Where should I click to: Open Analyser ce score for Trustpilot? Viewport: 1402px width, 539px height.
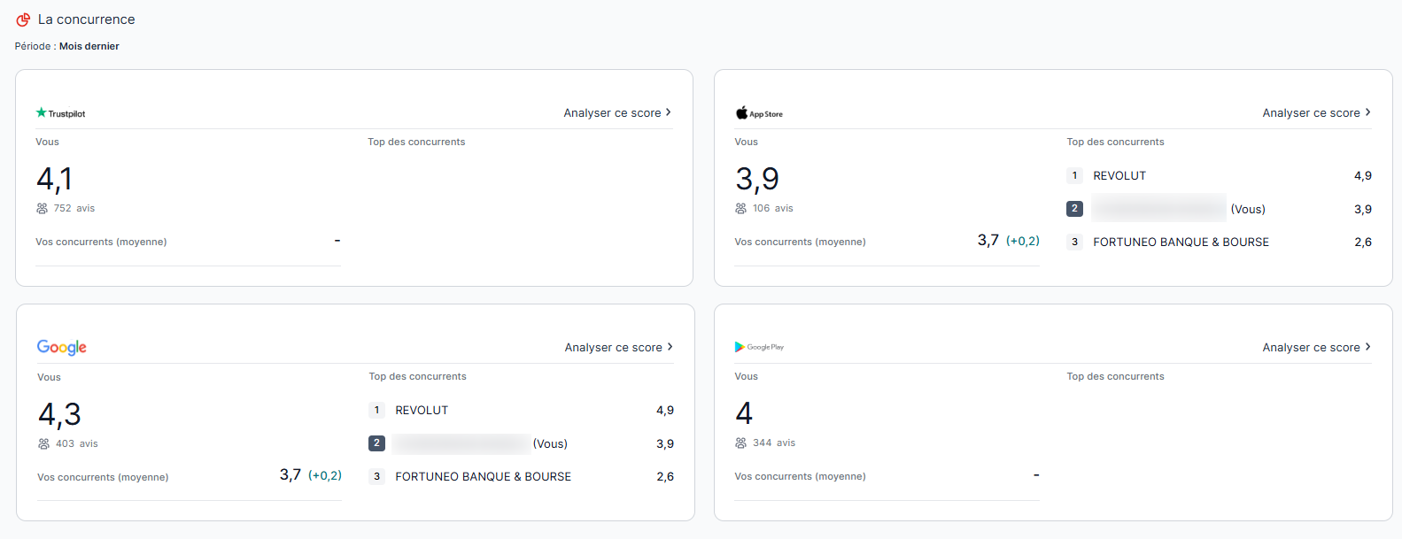click(612, 113)
